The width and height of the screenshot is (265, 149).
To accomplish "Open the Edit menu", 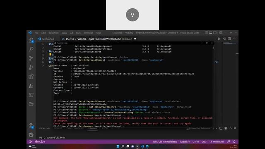I will [x=43, y=33].
